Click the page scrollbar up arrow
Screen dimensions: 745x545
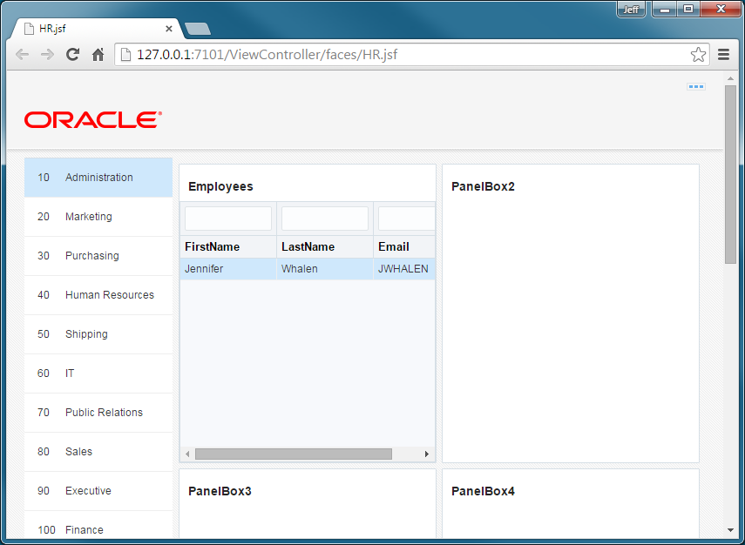coord(730,78)
